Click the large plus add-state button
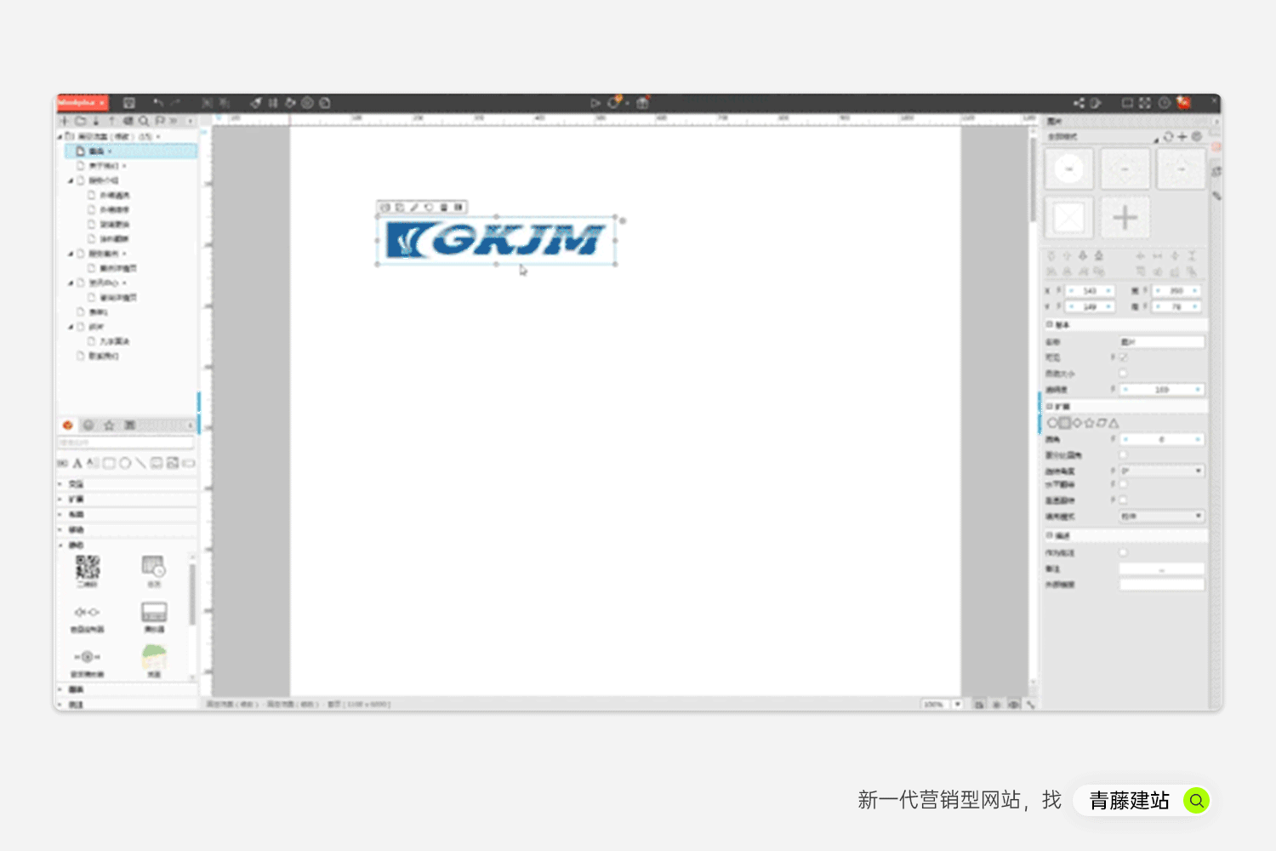This screenshot has width=1276, height=851. click(1125, 218)
